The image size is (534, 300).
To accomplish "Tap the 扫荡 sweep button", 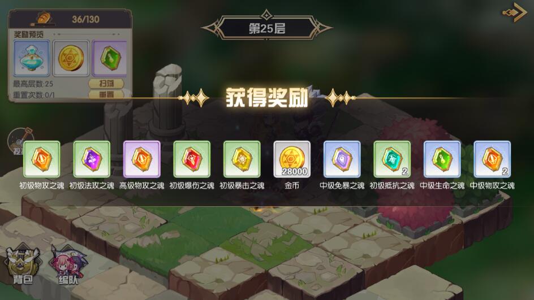I will [x=106, y=84].
